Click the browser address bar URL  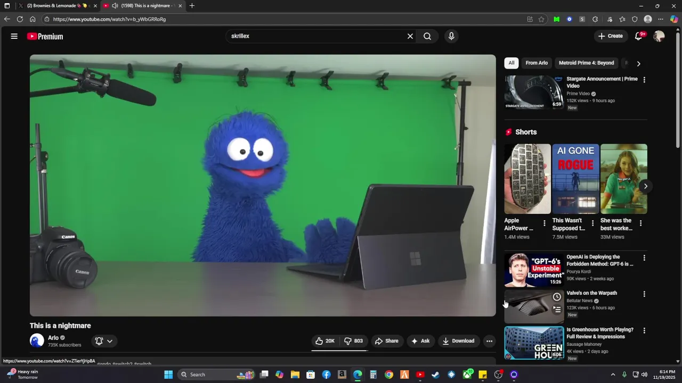(109, 19)
